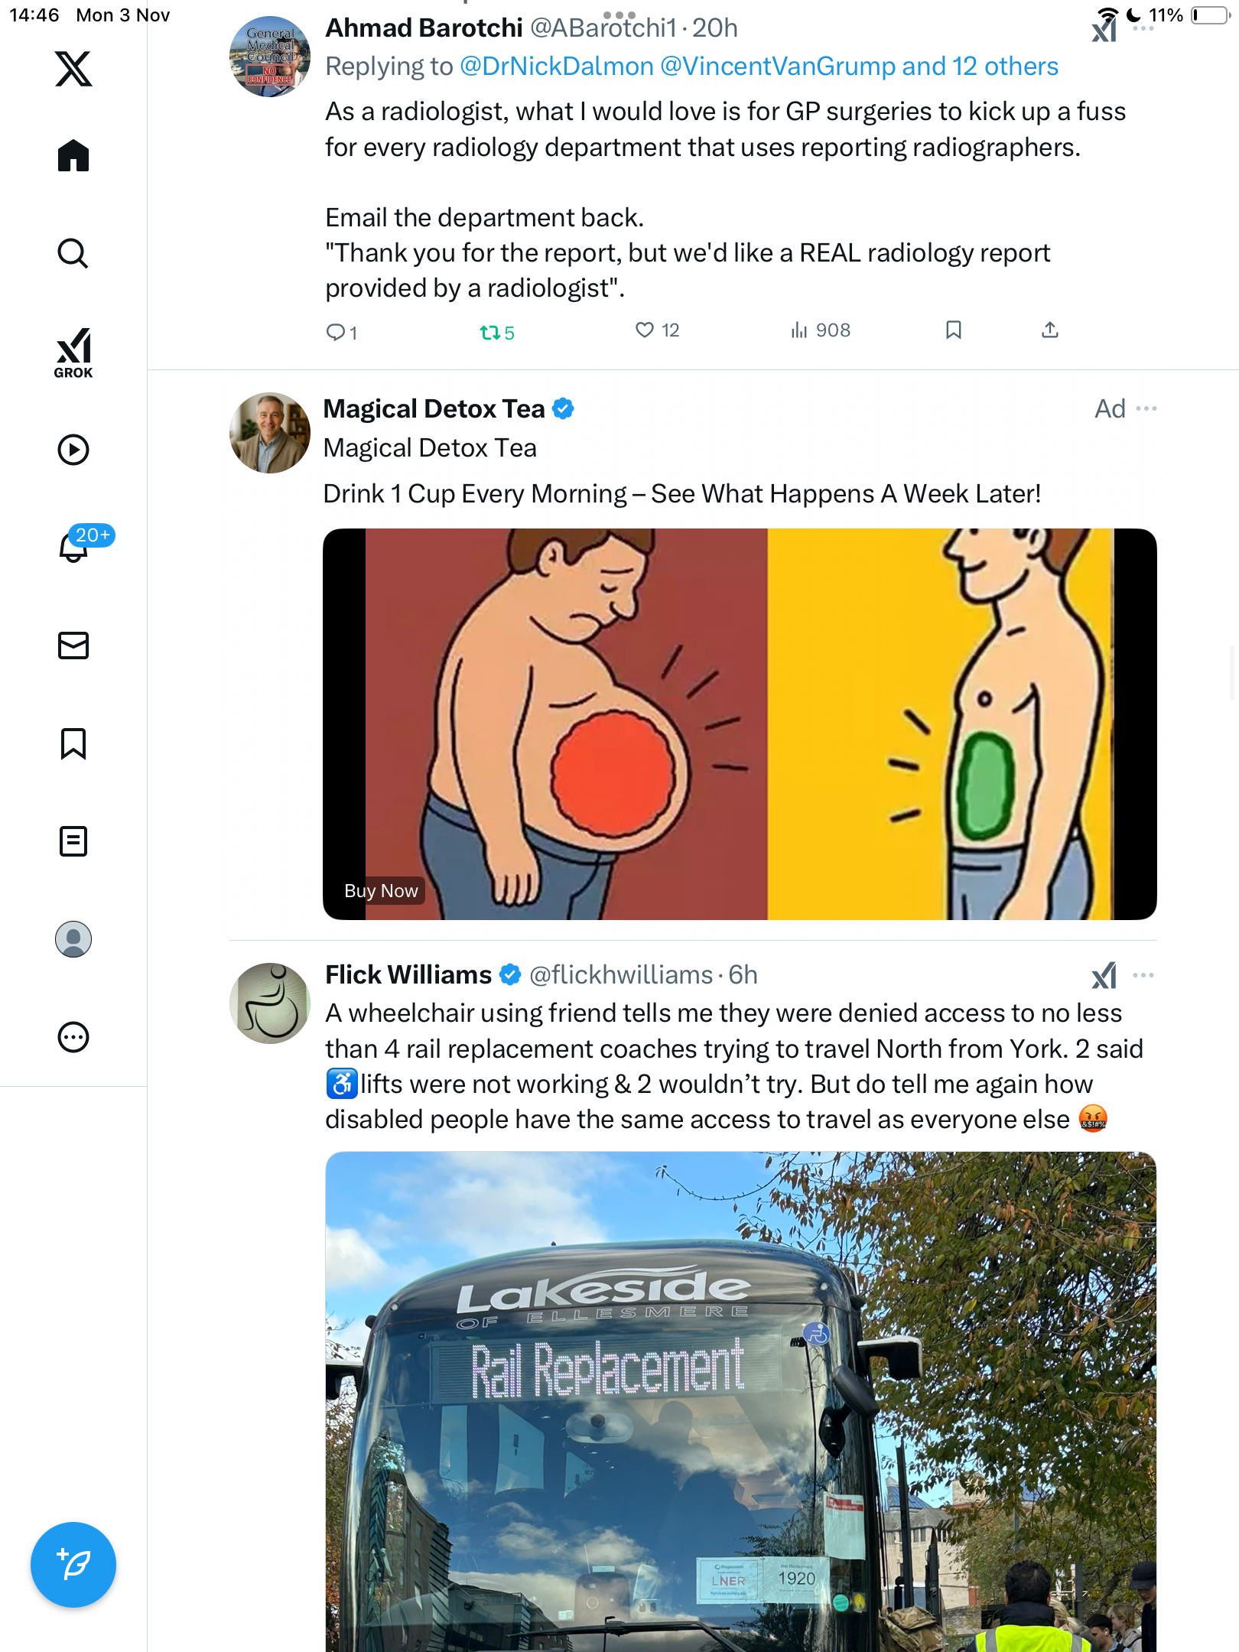This screenshot has width=1239, height=1652.
Task: Open your Profile from the sidebar
Action: (x=73, y=939)
